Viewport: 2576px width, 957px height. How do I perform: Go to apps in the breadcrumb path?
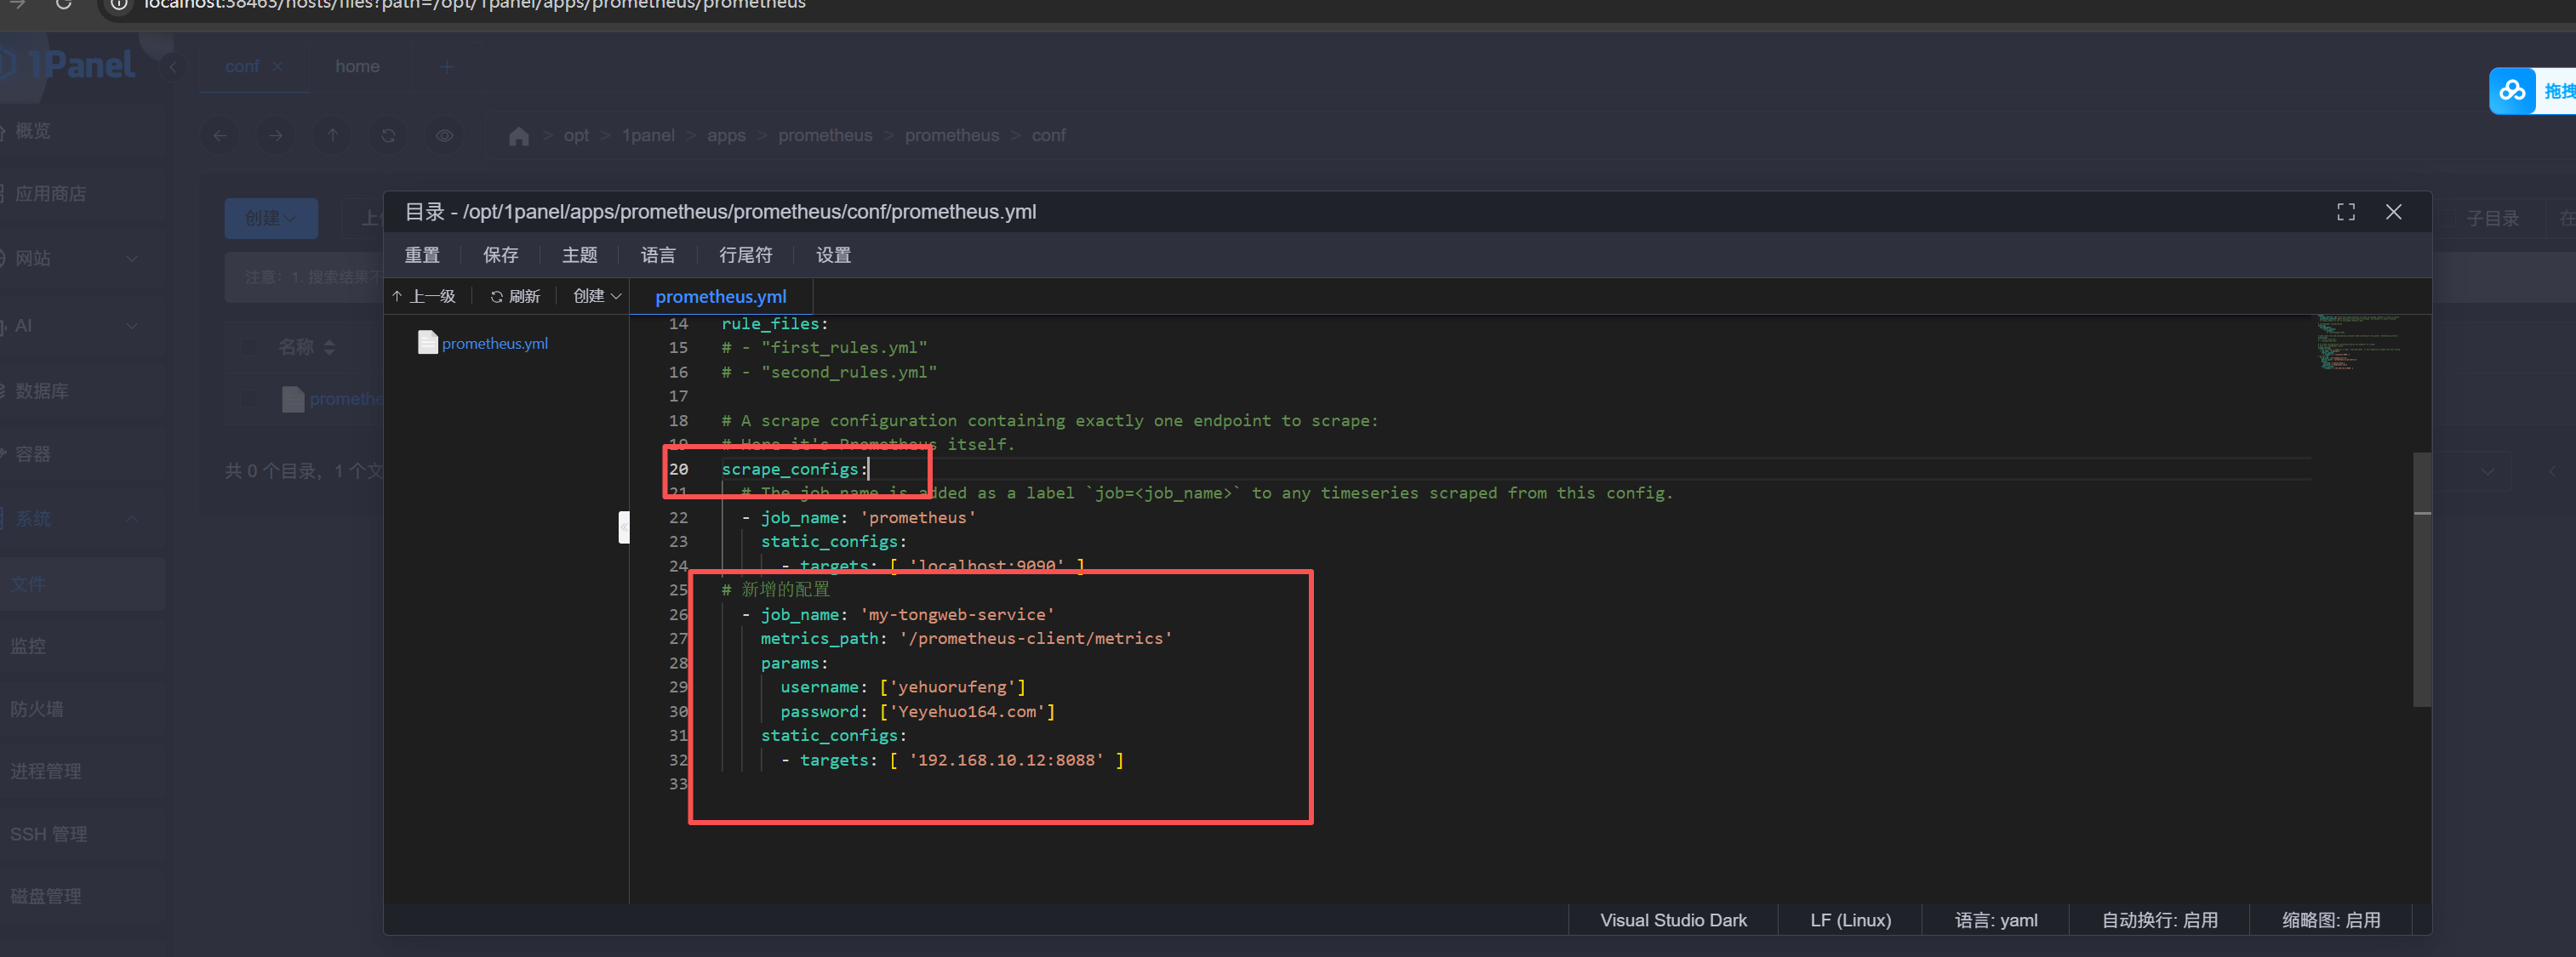coord(726,135)
